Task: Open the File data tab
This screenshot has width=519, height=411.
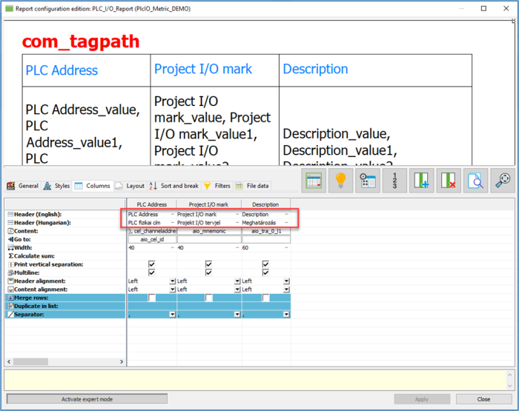Action: pos(252,186)
